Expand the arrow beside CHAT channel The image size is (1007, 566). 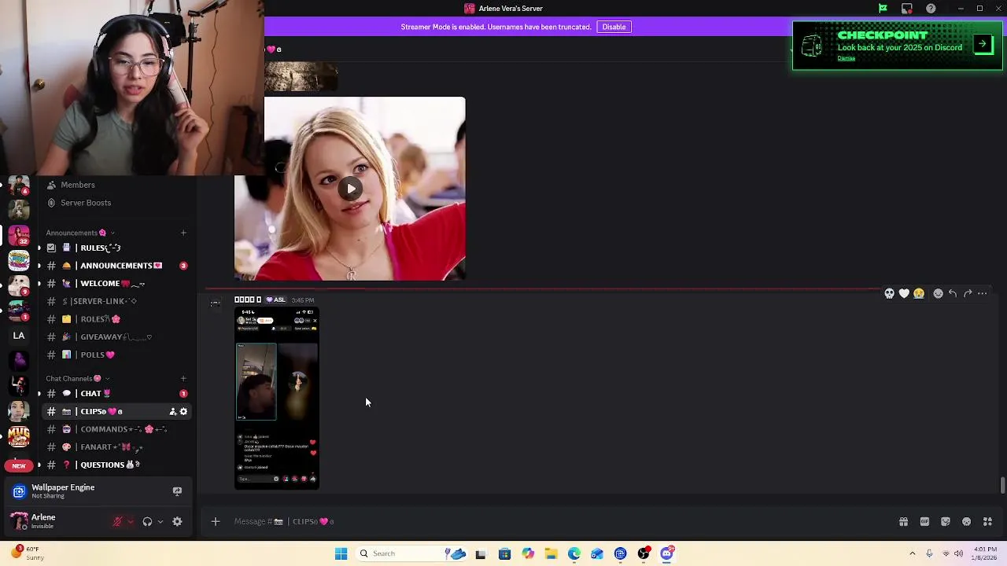(x=39, y=394)
